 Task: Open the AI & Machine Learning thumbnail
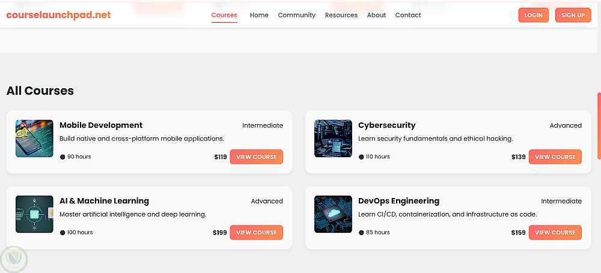click(34, 214)
